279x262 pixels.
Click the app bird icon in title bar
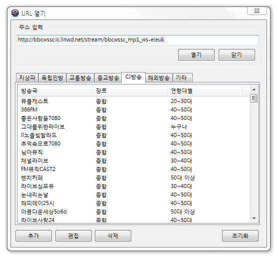[x=15, y=13]
